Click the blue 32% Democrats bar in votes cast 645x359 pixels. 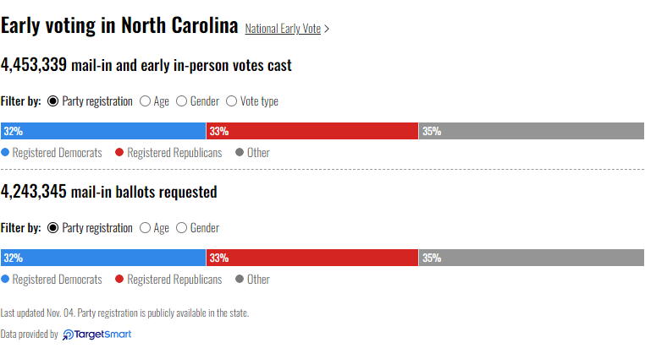click(x=103, y=131)
